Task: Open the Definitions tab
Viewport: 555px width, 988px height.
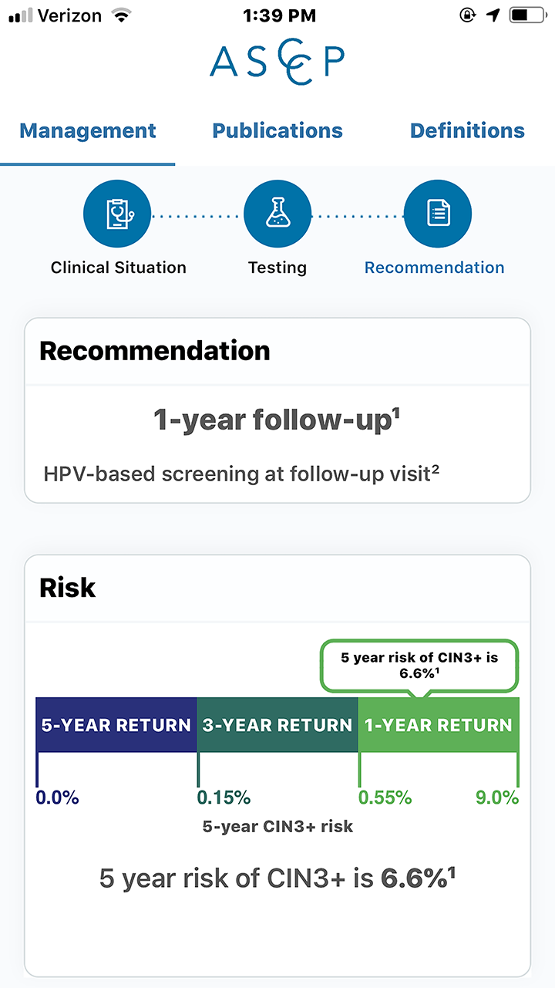Action: pyautogui.click(x=467, y=130)
